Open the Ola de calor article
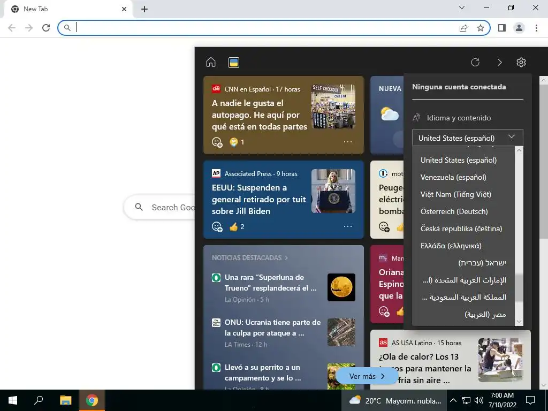This screenshot has height=411, width=548. tap(425, 368)
